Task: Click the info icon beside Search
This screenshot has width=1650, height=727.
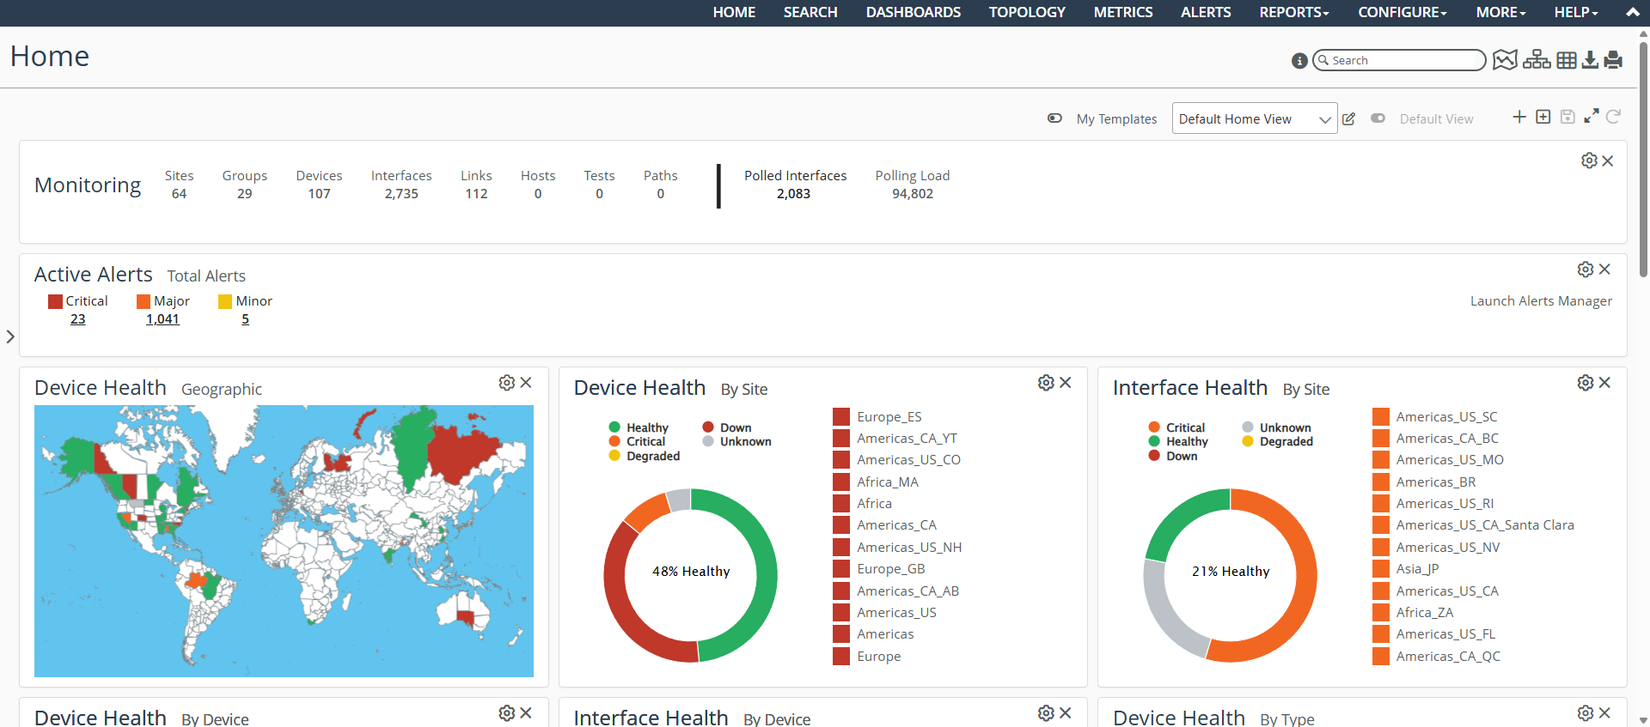Action: pyautogui.click(x=1299, y=61)
